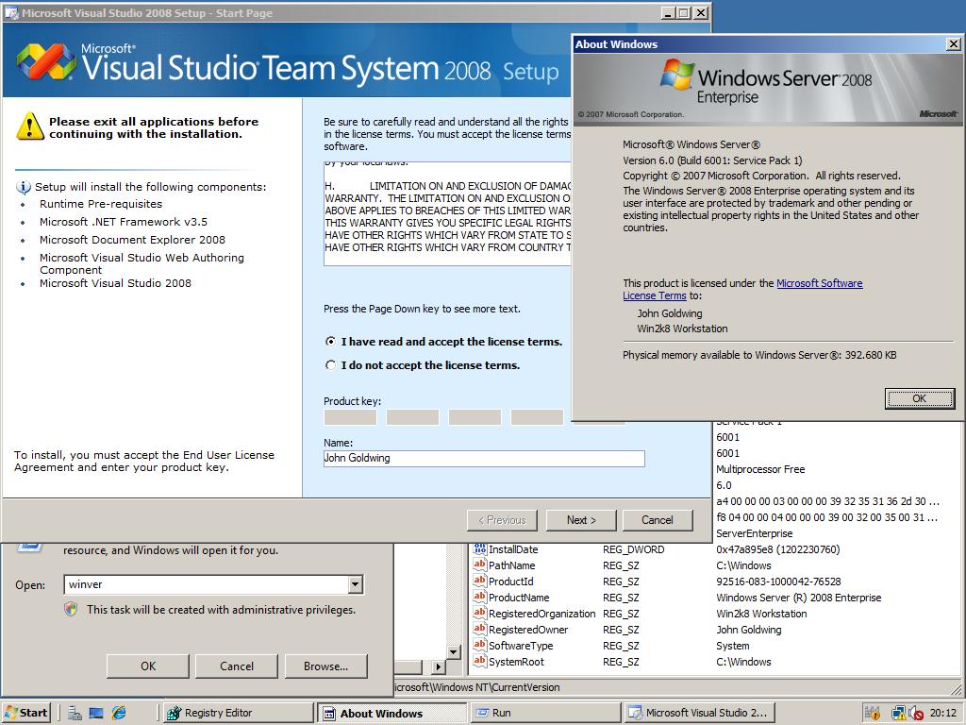Switch to Run taskbar button

click(x=545, y=713)
